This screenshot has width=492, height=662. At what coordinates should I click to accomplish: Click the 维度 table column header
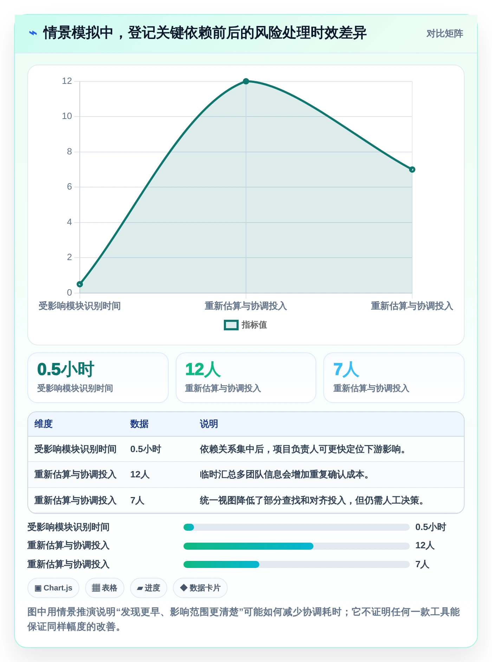[44, 424]
